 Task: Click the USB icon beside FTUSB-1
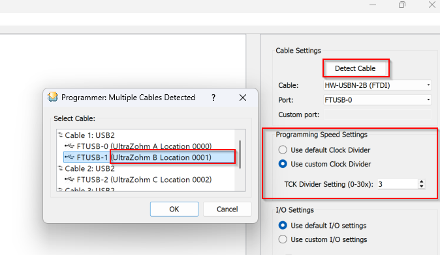click(69, 157)
